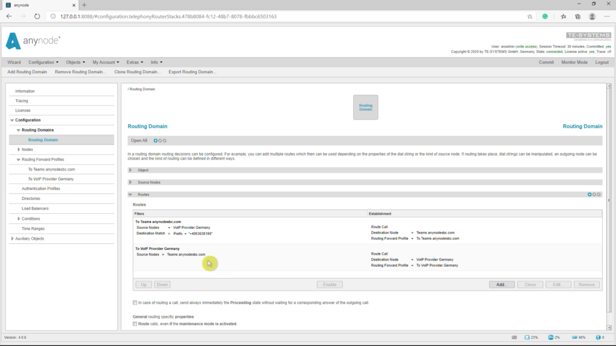
Task: Click Export Routing Domain
Action: click(192, 72)
